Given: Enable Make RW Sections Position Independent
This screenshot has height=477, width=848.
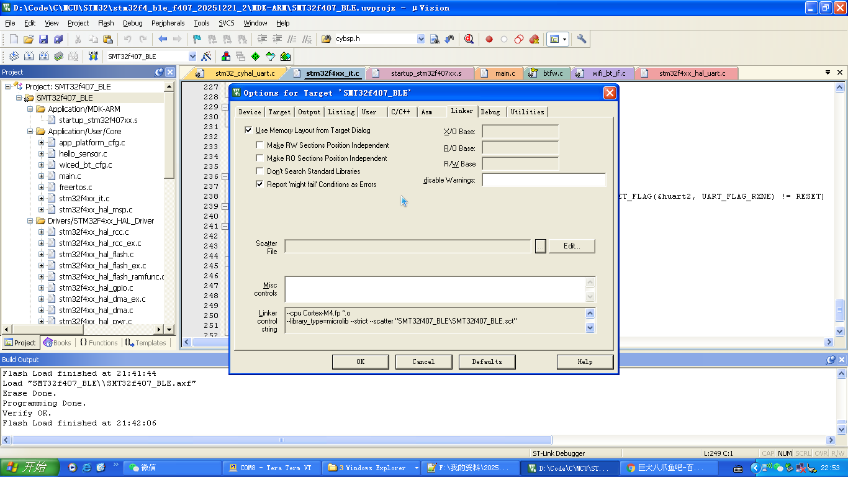Looking at the screenshot, I should click(260, 145).
